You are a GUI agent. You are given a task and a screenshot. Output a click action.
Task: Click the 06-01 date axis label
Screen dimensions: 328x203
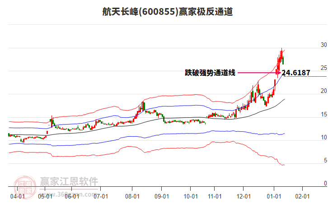pyautogui.click(x=72, y=197)
